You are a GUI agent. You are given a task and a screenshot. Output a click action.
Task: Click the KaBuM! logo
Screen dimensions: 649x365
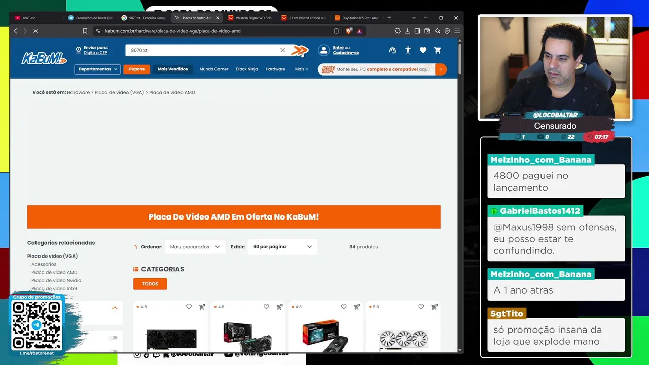(44, 58)
